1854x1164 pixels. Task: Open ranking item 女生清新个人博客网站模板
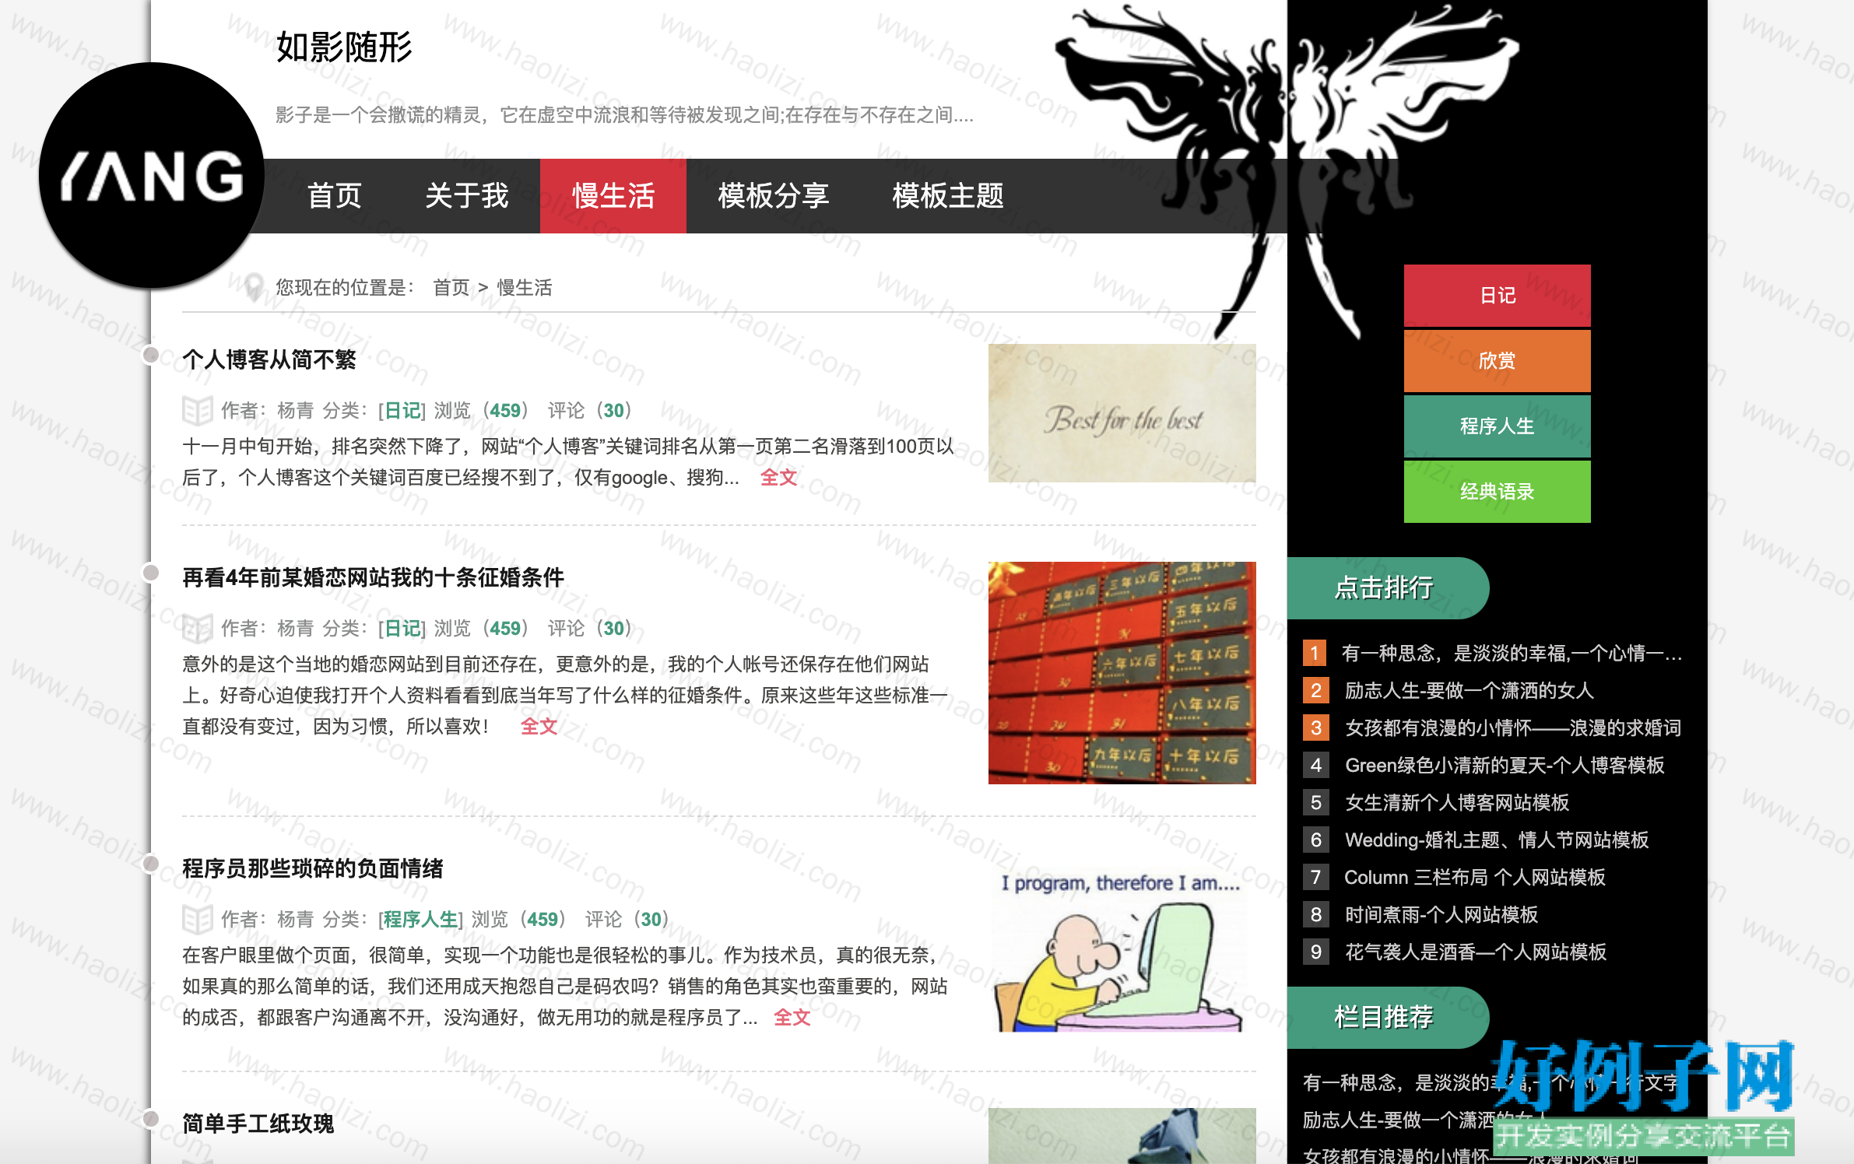click(x=1457, y=803)
